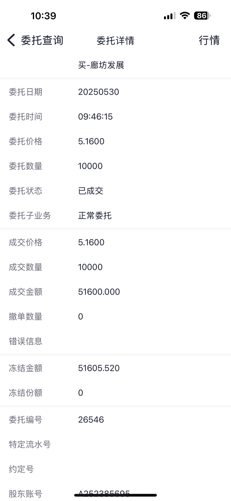Select the 委托数量 row
Viewport: 231px width, 501px height.
click(x=115, y=166)
